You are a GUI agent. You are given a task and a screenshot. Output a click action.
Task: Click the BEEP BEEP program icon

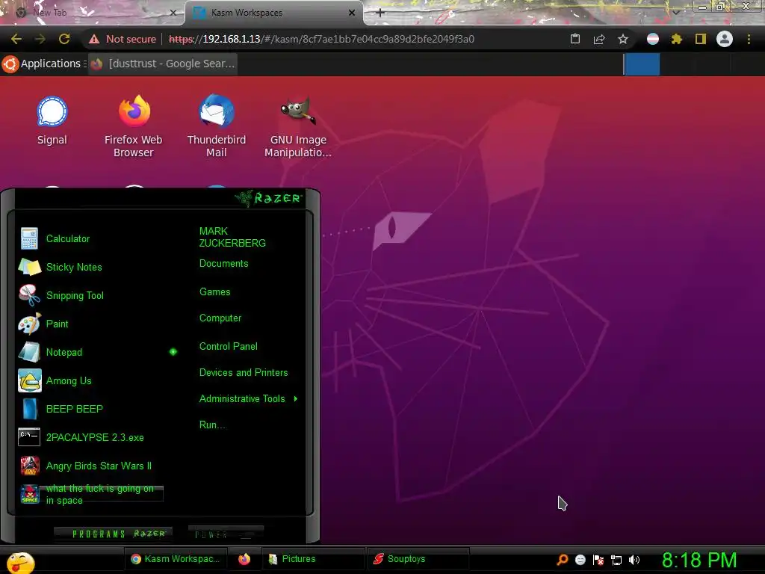30,409
